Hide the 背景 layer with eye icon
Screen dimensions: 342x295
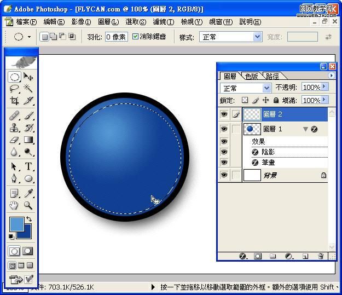coord(223,175)
